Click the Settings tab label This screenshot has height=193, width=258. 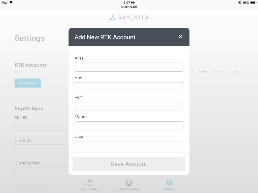coord(169,189)
